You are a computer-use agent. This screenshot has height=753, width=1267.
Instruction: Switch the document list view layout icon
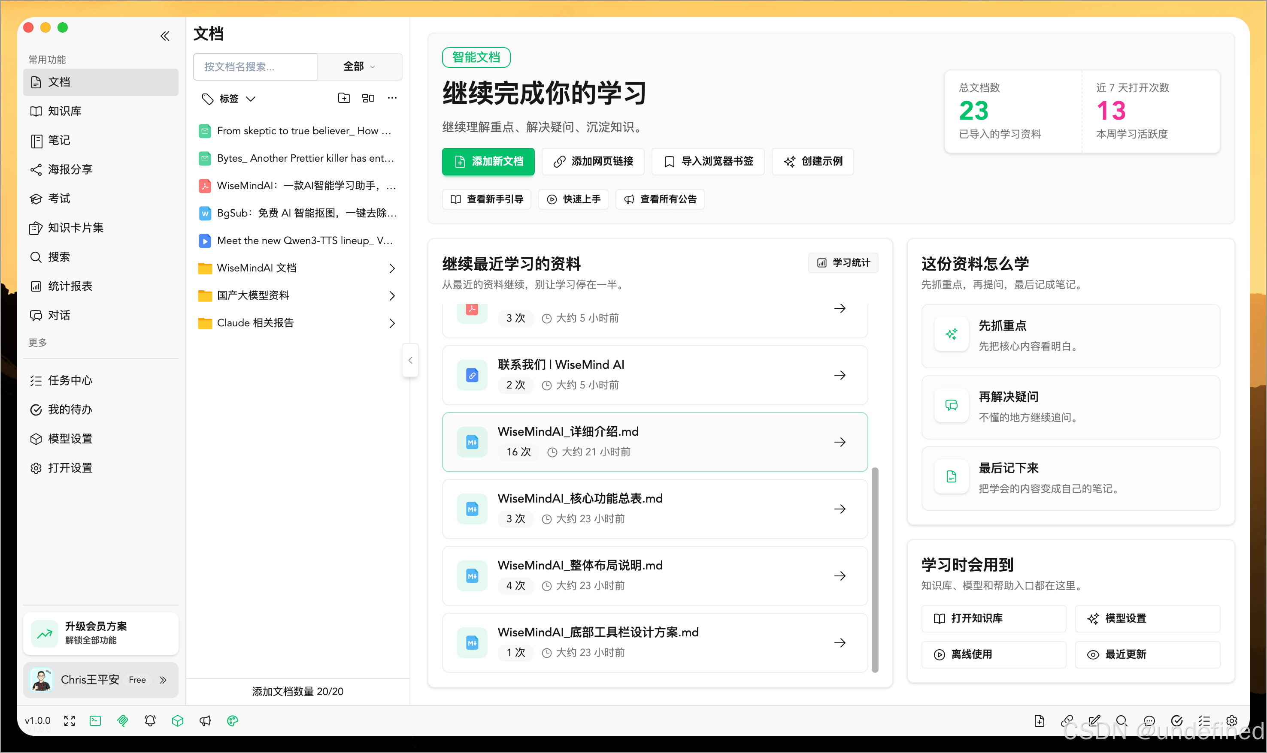tap(368, 98)
